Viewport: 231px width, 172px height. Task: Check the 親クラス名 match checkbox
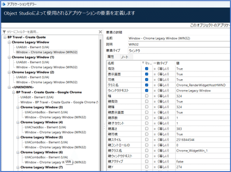pos(146,150)
